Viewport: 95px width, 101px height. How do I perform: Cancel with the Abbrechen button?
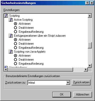point(83,95)
